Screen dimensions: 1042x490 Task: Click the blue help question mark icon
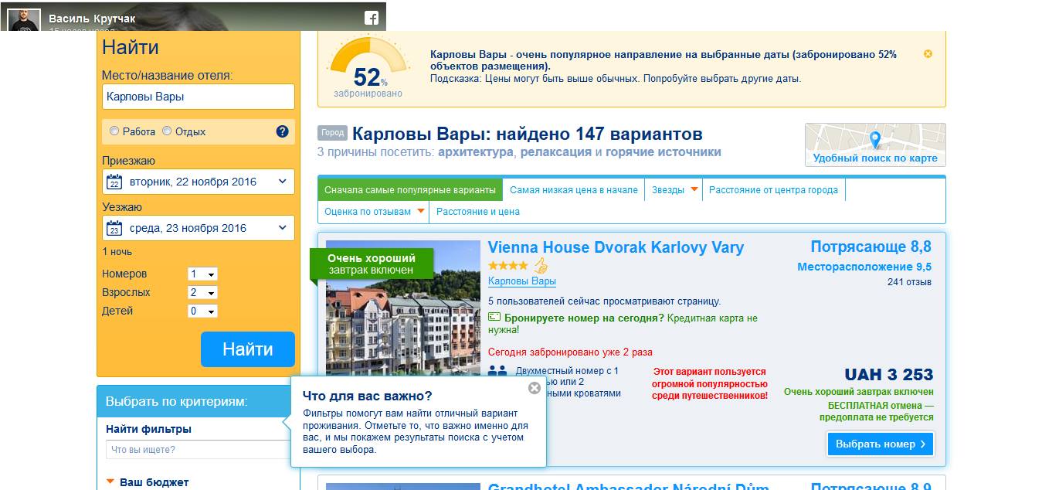coord(282,131)
